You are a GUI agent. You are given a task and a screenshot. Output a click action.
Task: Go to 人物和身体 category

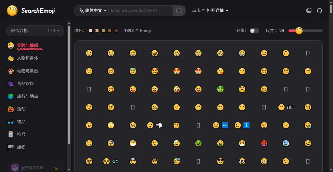[28, 58]
